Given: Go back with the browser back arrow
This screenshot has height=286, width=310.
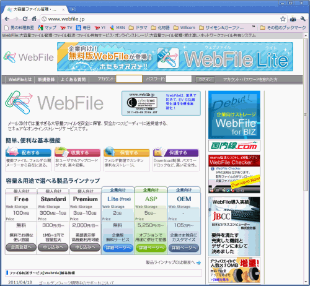Looking at the screenshot, I should (x=7, y=19).
